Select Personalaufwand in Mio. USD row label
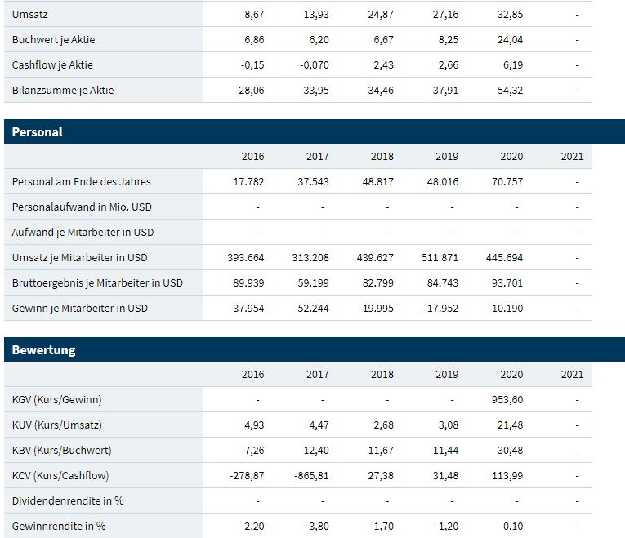 point(82,207)
